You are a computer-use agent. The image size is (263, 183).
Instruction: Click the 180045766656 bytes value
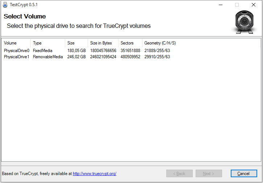[103, 51]
